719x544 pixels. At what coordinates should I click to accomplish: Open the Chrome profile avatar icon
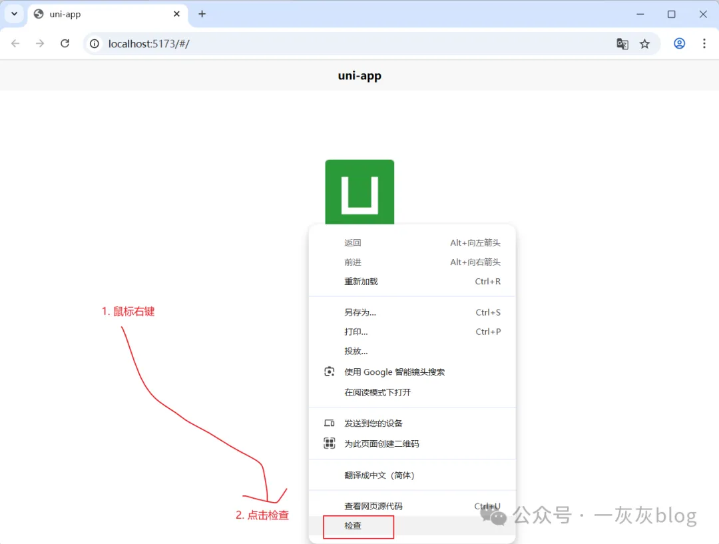pos(679,43)
